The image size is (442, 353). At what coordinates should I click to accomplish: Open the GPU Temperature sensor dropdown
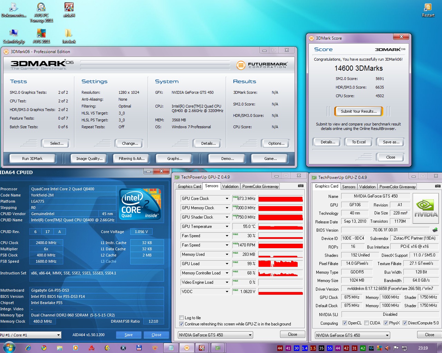[227, 226]
